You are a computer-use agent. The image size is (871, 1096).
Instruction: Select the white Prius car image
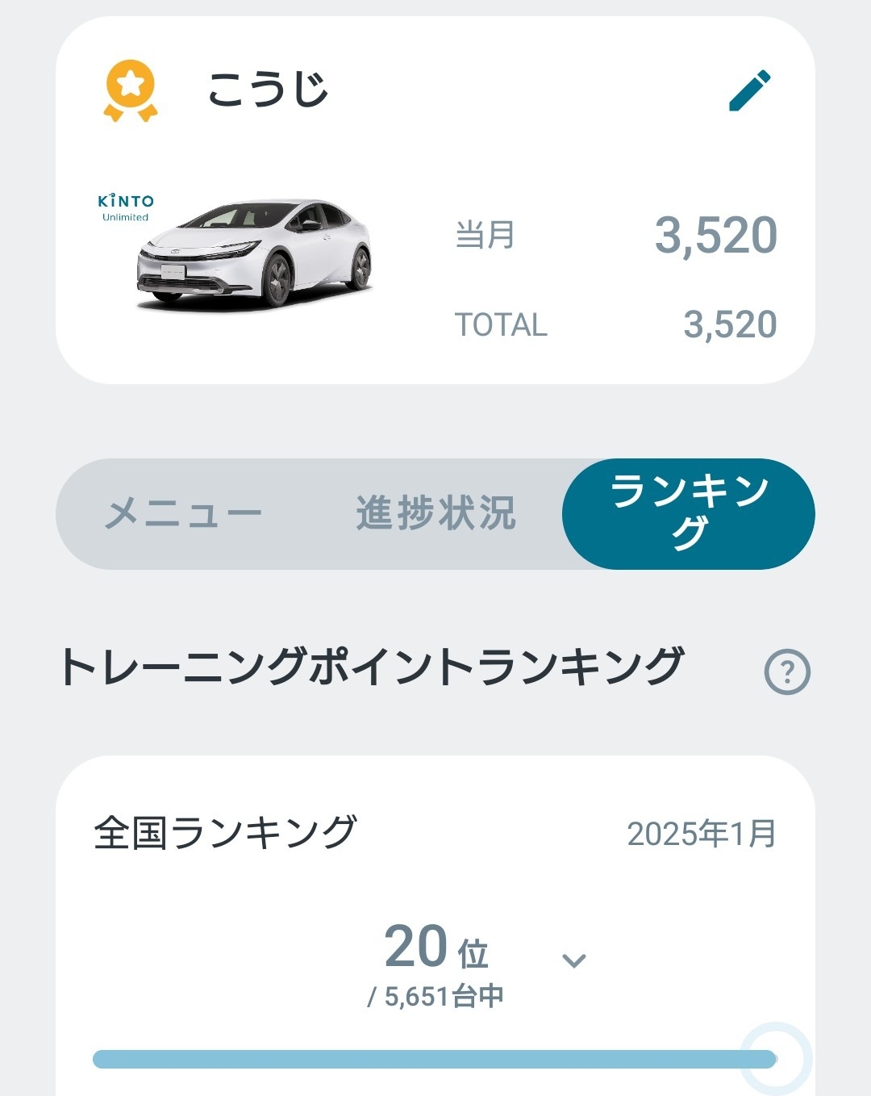[254, 254]
